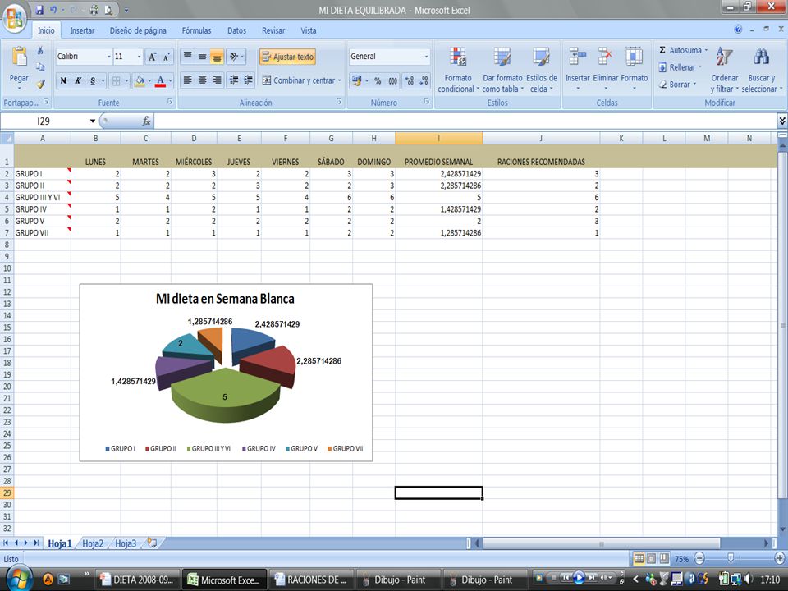
Task: Switch to page layout view icon
Action: (x=651, y=558)
